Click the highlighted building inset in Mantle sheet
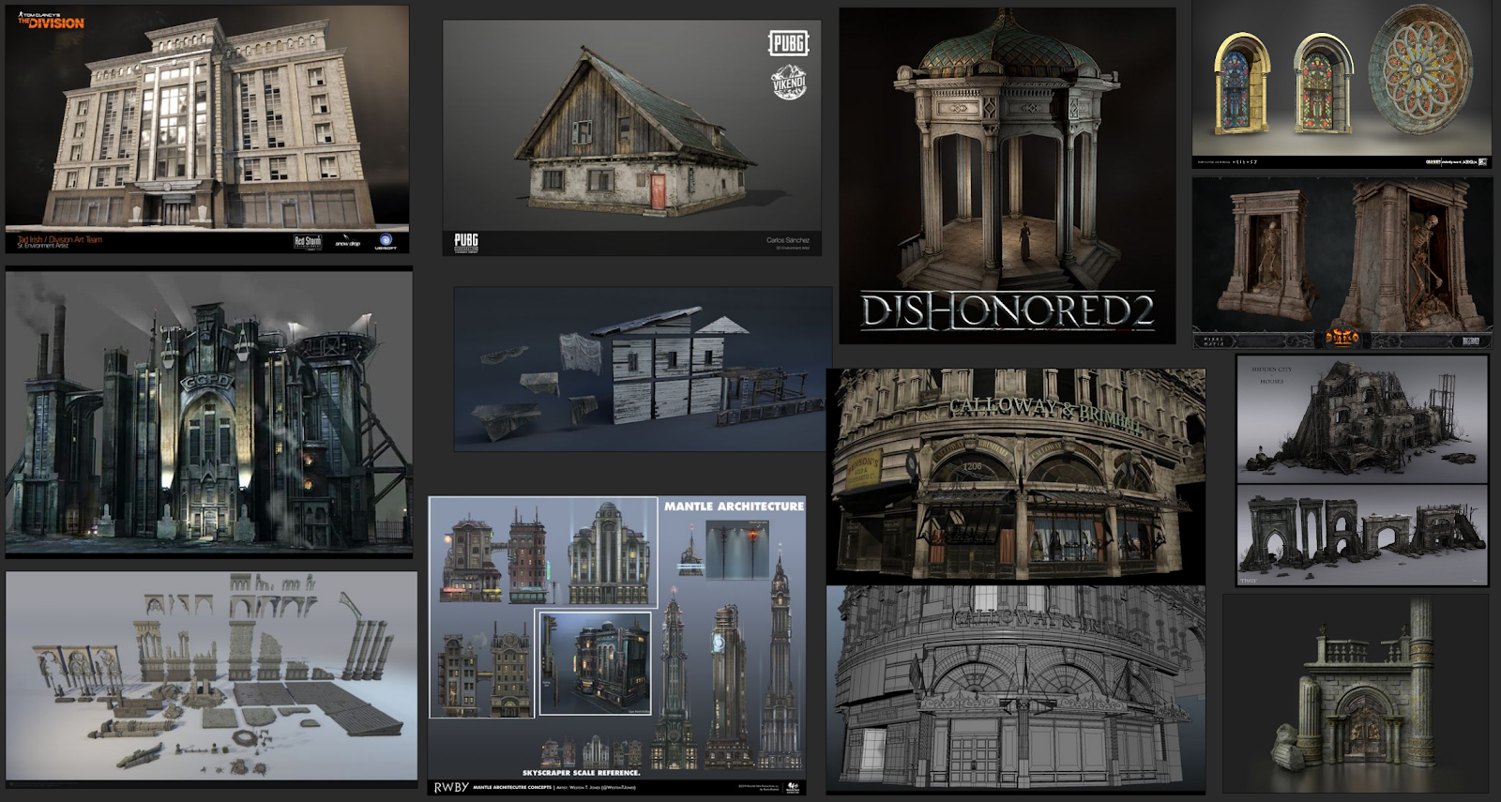The width and height of the screenshot is (1501, 802). [x=594, y=664]
